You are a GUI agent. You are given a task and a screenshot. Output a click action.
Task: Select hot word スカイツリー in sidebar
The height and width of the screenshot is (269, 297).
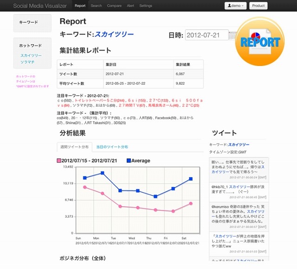tap(31, 55)
